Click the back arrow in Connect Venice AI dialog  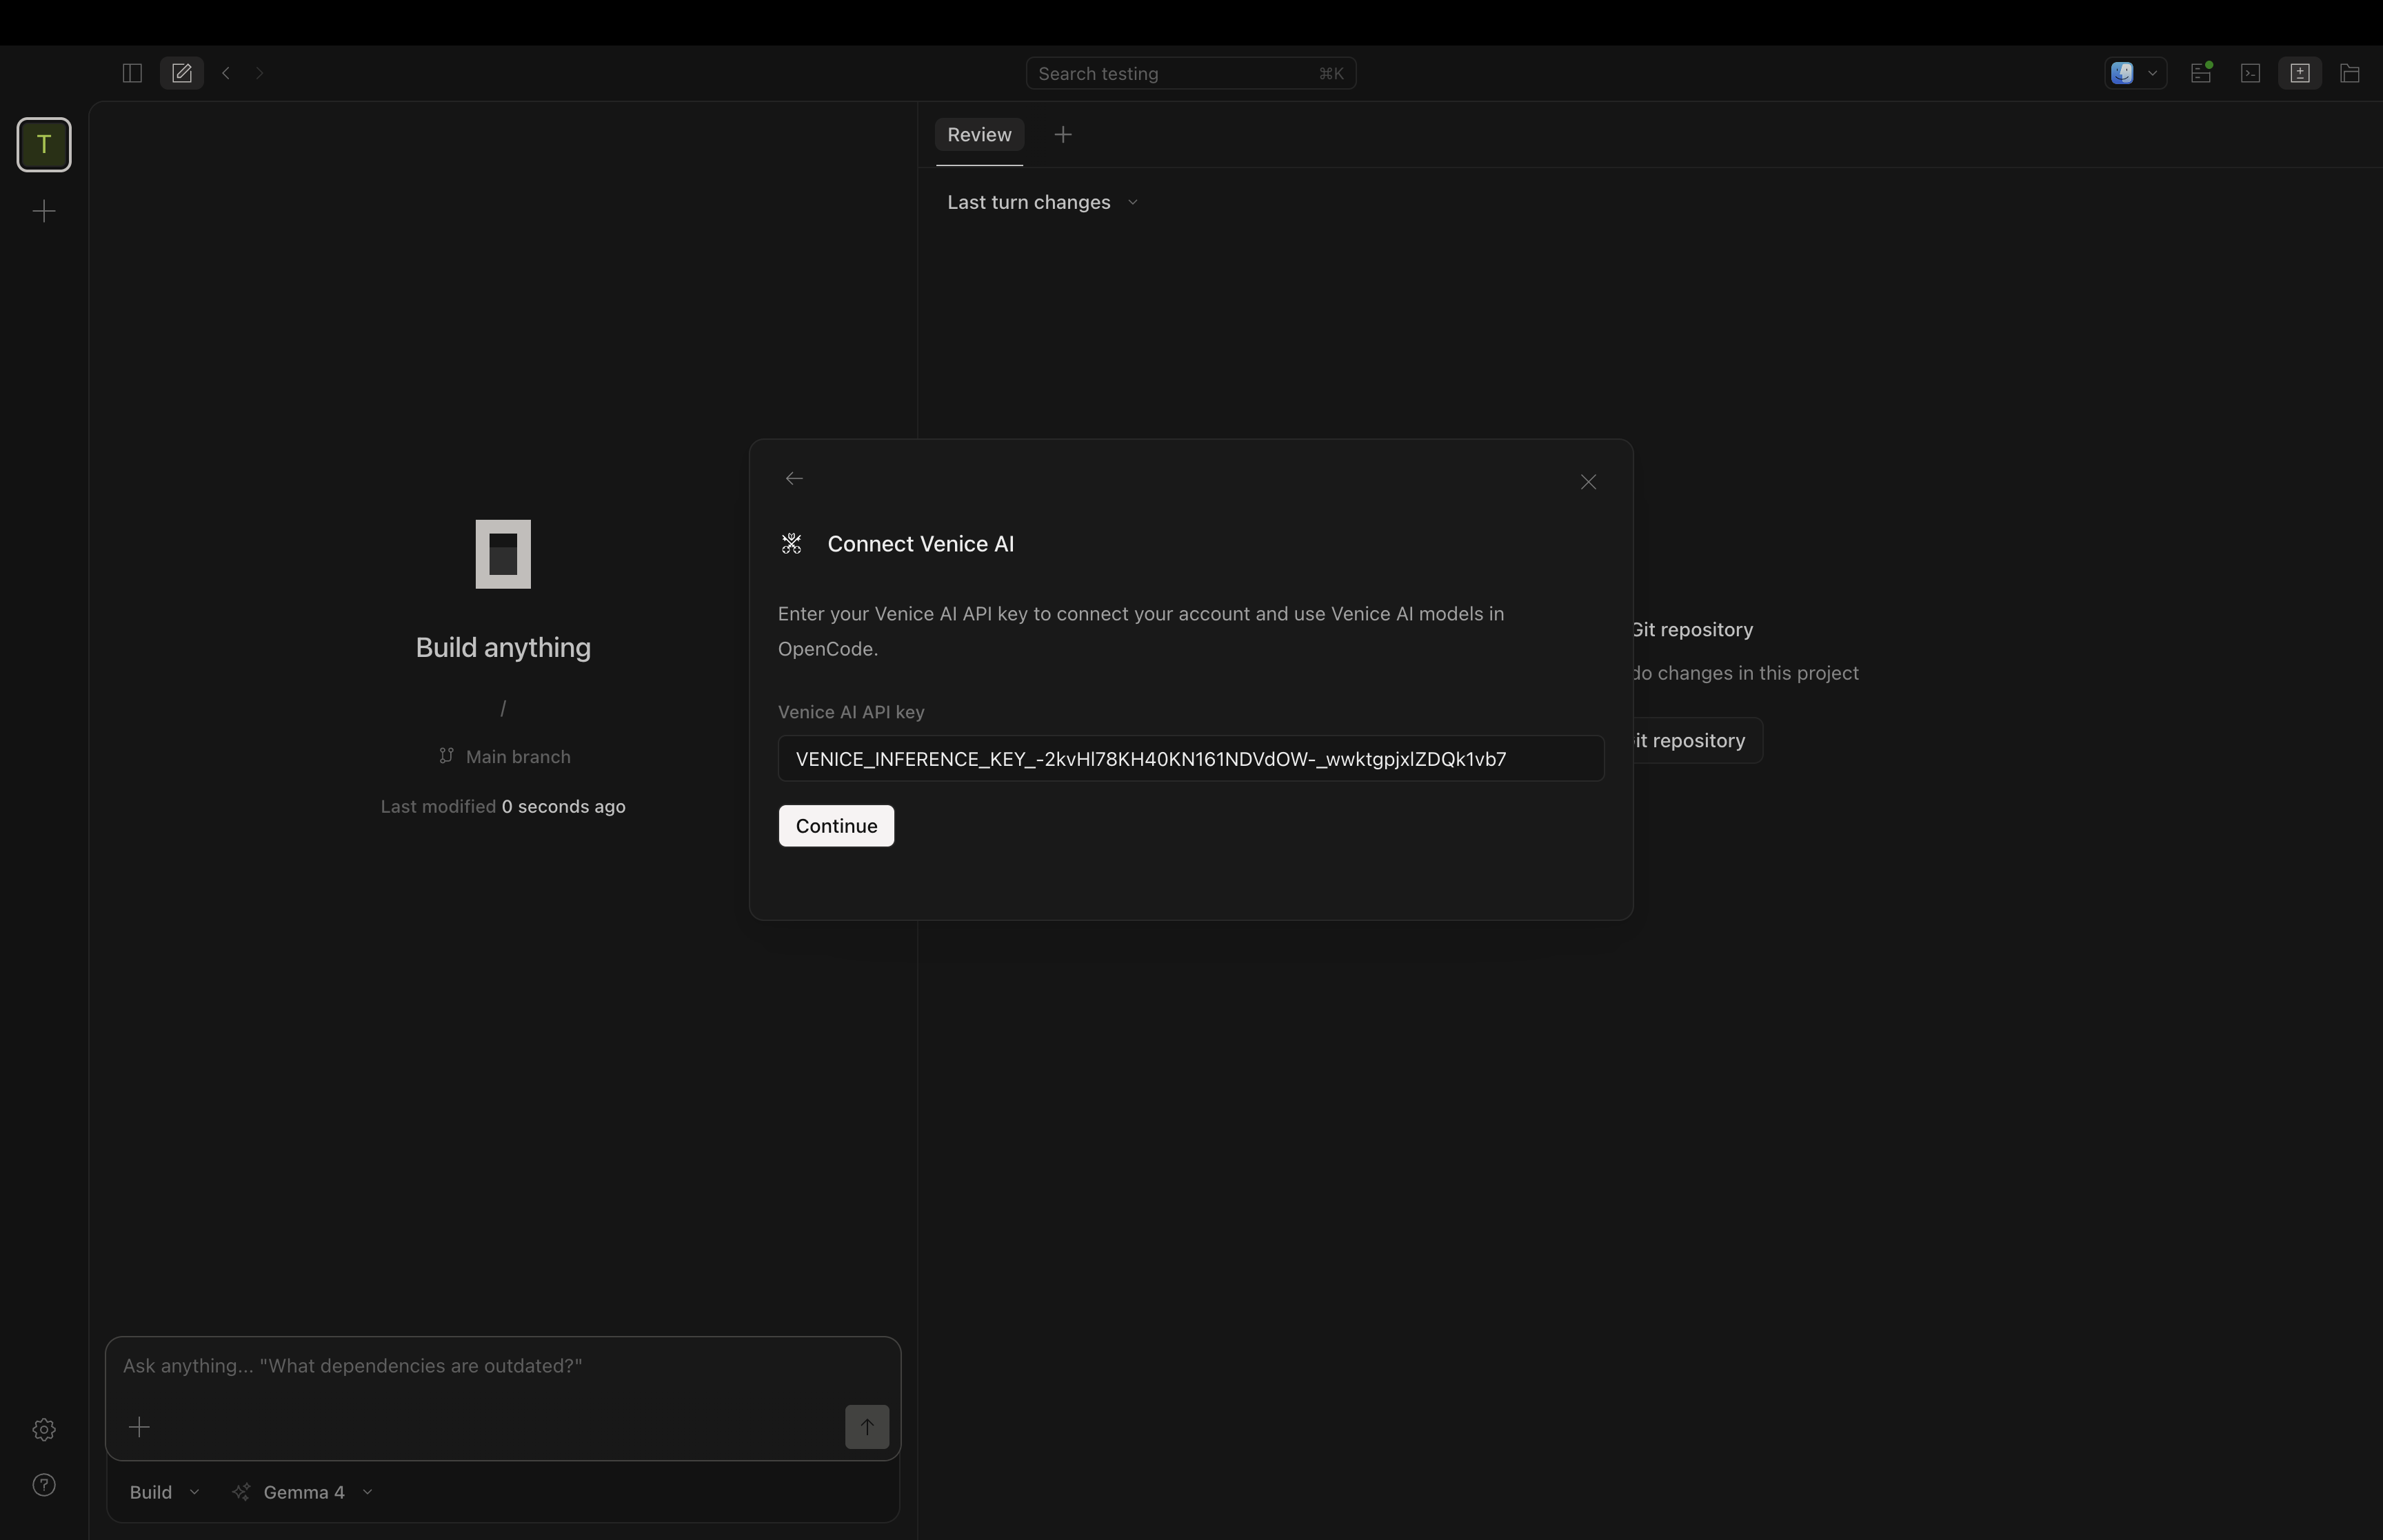pos(794,479)
